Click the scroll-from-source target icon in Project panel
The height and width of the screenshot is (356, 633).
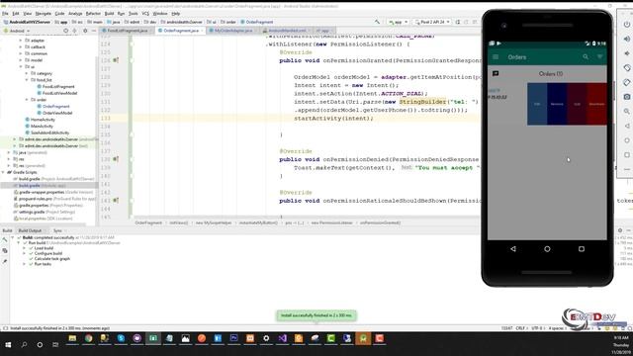tap(66, 31)
